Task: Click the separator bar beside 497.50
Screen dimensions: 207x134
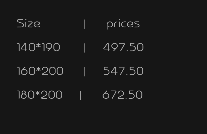Action: 85,48
